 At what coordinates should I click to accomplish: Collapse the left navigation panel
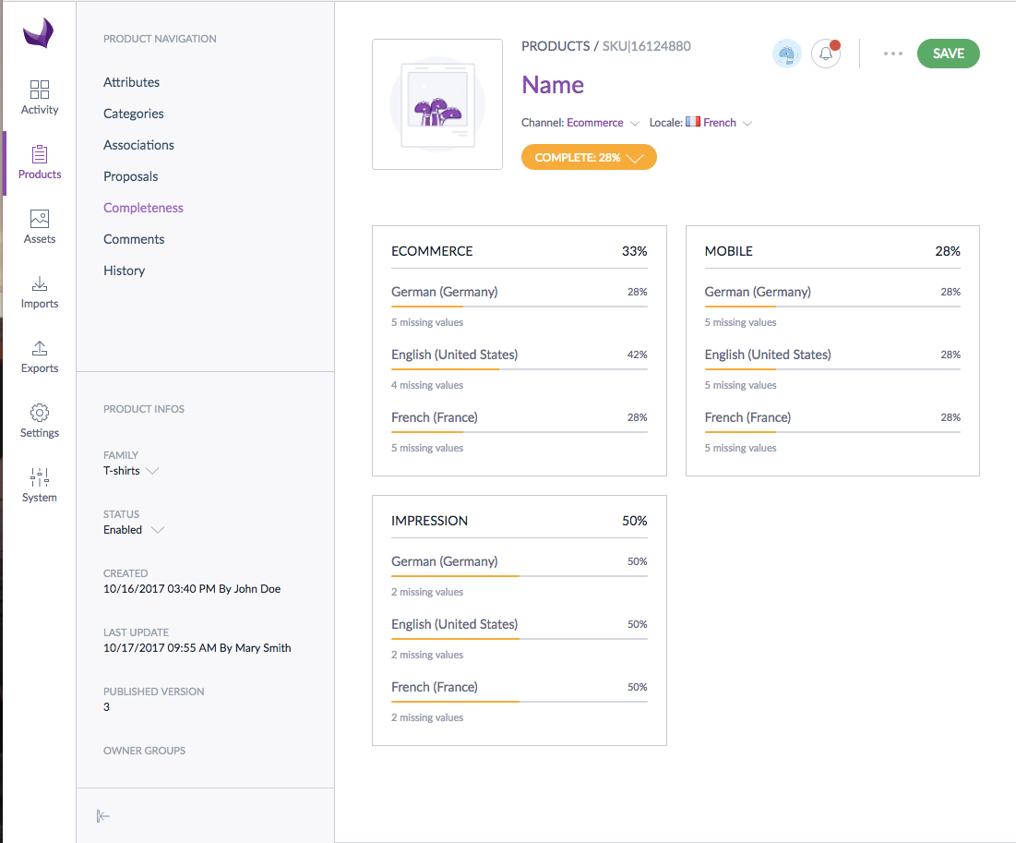(102, 816)
